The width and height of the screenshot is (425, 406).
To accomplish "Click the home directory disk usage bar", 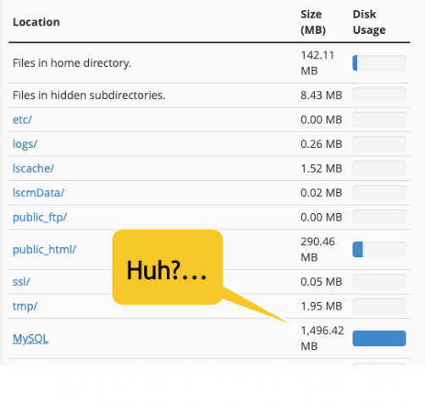I will click(x=379, y=63).
